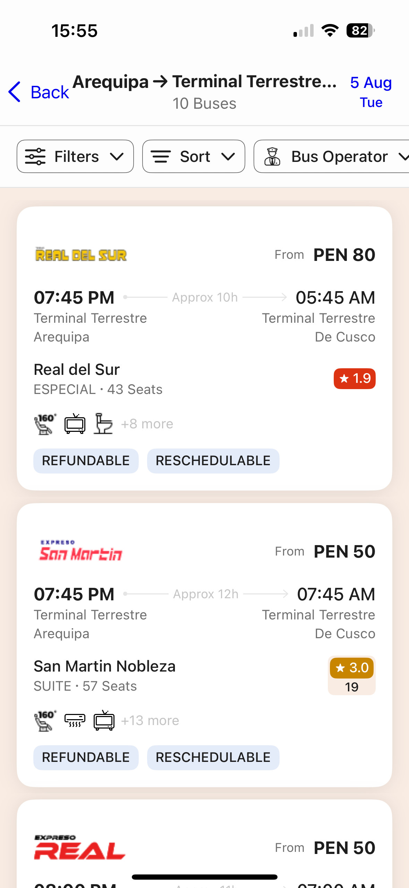
Task: Open the Filters dropdown
Action: click(75, 156)
